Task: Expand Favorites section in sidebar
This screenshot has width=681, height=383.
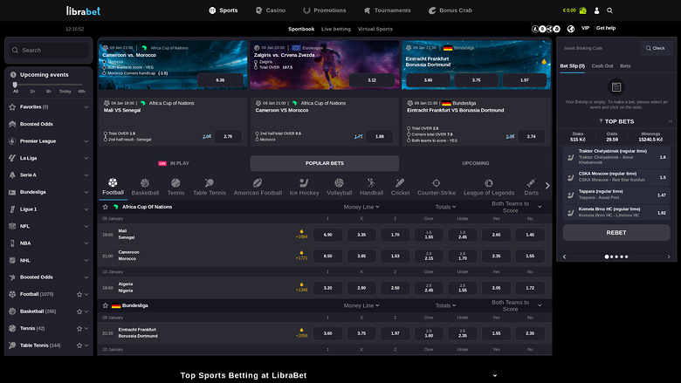Action: 86,107
